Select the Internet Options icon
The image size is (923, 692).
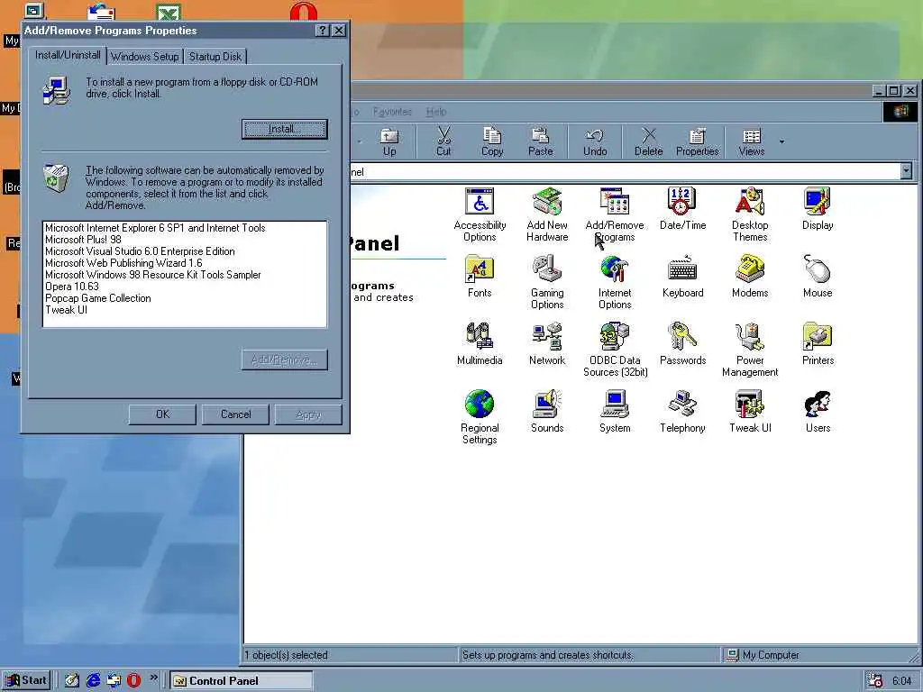(615, 282)
